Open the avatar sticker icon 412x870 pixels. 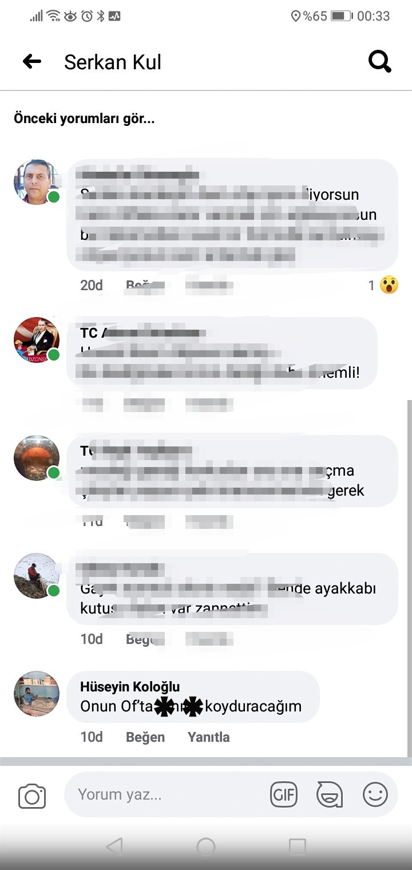pos(330,794)
